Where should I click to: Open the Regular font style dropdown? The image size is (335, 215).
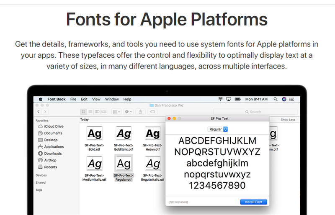click(217, 129)
